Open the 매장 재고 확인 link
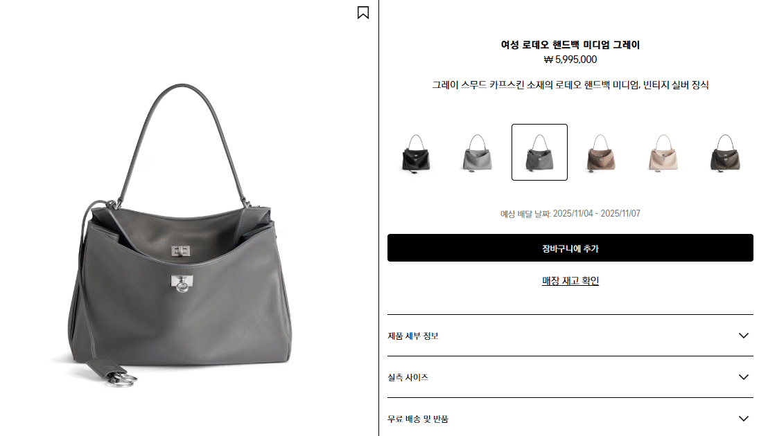The height and width of the screenshot is (436, 759). pyautogui.click(x=570, y=281)
